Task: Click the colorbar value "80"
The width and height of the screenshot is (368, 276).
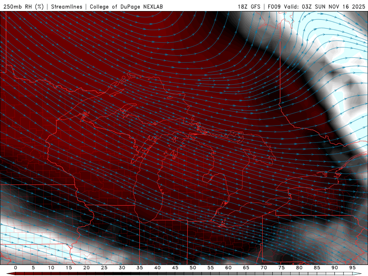Action: click(299, 268)
